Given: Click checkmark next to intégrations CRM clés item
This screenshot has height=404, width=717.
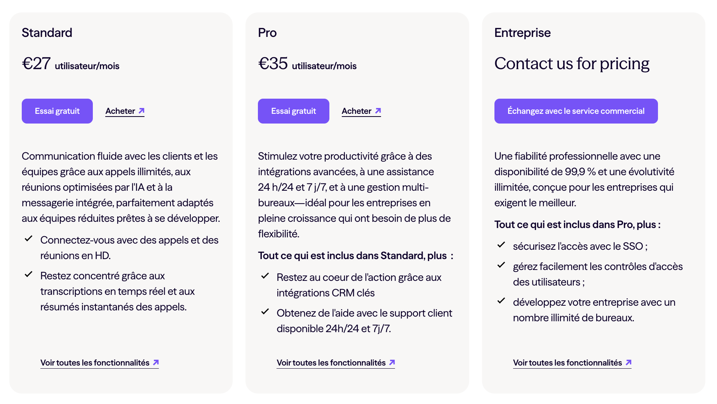Looking at the screenshot, I should coord(265,276).
